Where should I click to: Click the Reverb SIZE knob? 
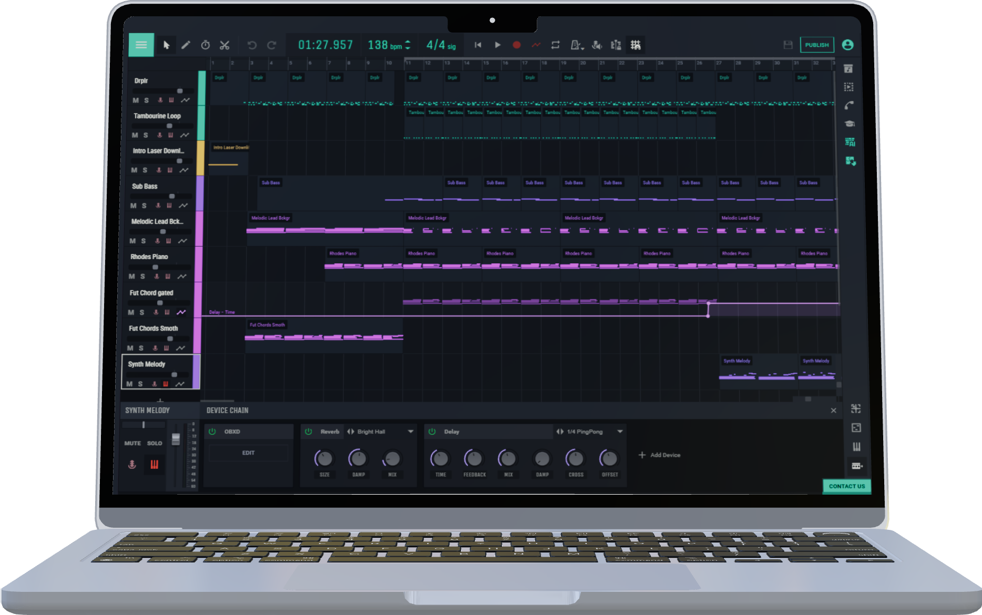coord(324,459)
